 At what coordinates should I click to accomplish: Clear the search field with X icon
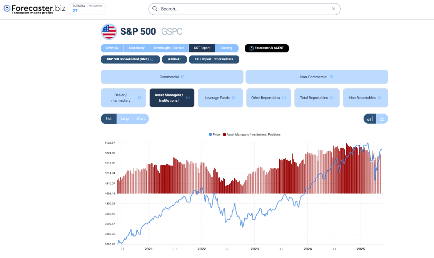tap(334, 9)
